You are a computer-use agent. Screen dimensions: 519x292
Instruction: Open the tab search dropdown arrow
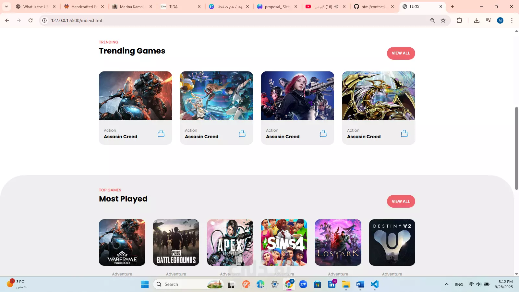point(6,6)
